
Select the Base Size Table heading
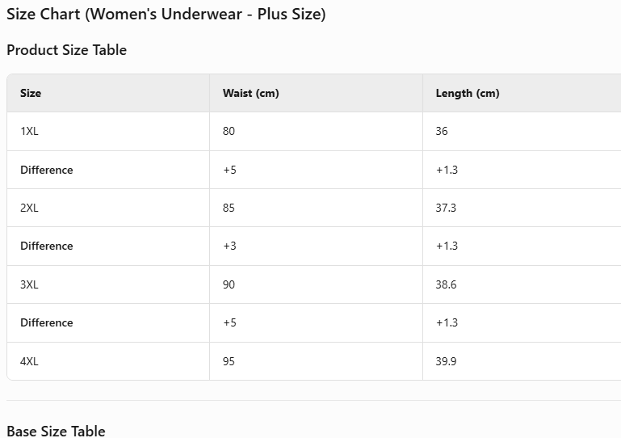click(x=57, y=431)
